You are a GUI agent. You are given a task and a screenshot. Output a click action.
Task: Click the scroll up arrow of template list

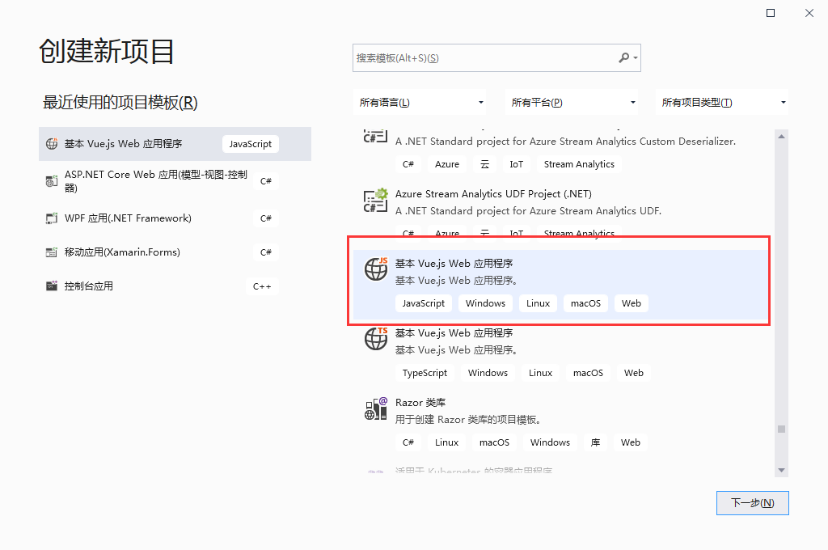pos(782,137)
